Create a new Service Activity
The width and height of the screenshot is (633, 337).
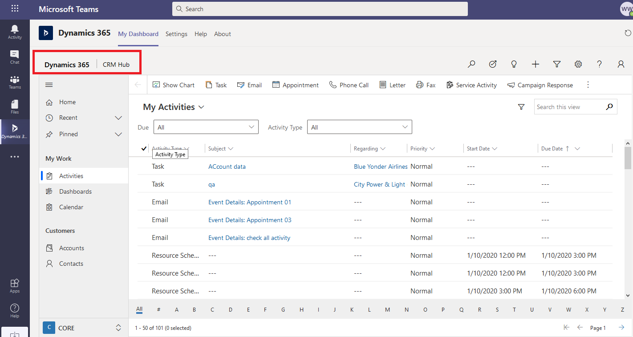pyautogui.click(x=471, y=85)
